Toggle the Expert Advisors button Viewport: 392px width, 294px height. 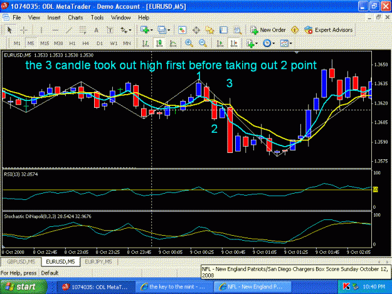point(328,30)
